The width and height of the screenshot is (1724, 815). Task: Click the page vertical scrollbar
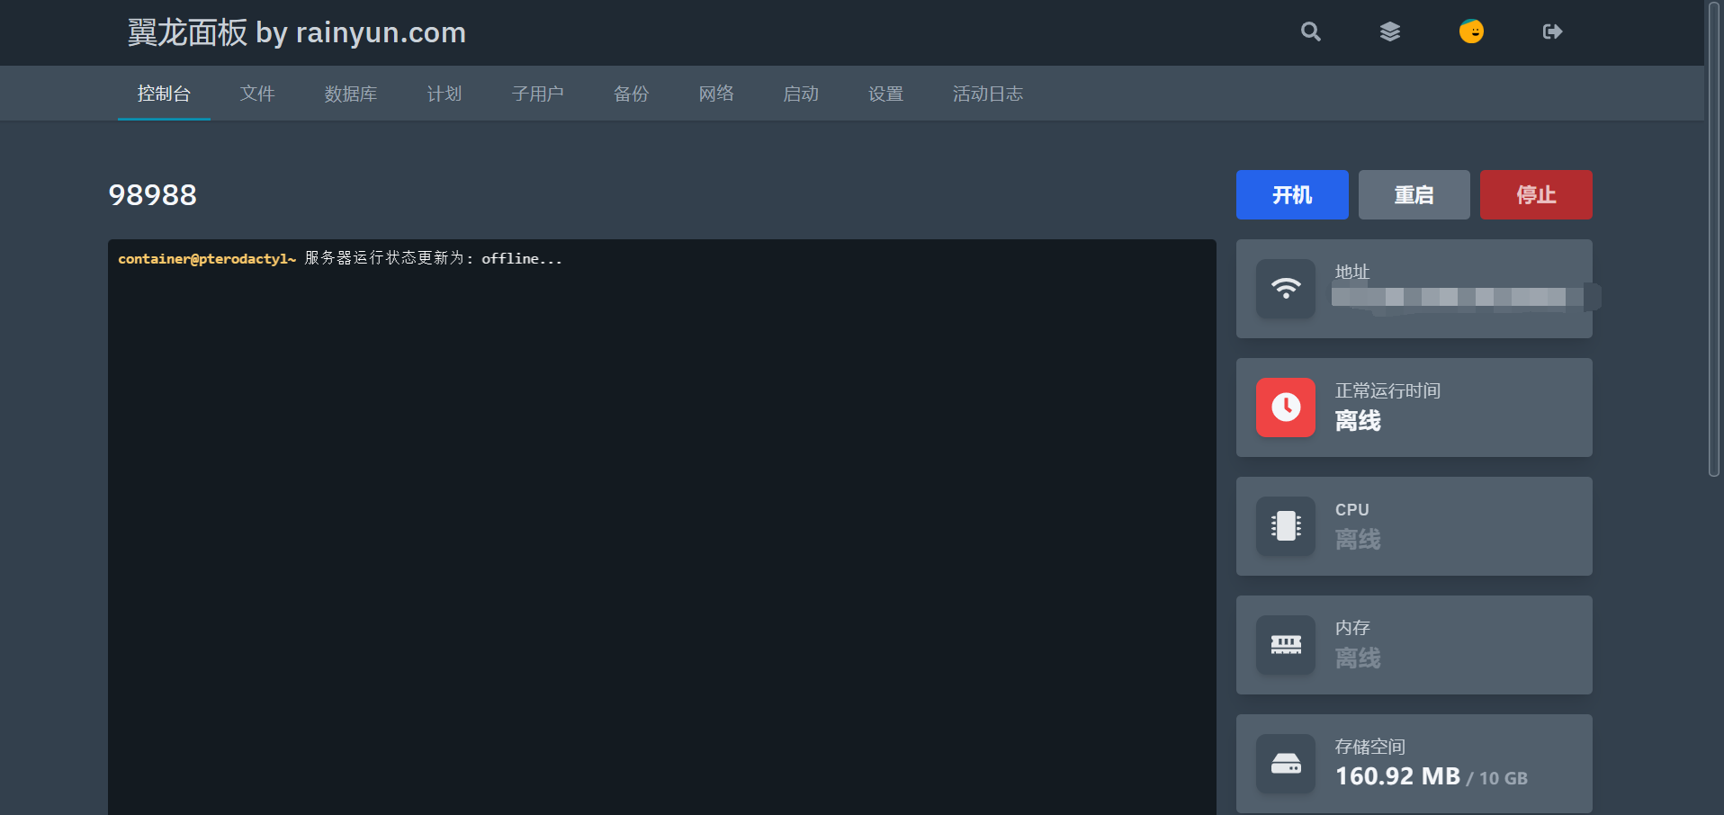[1714, 238]
